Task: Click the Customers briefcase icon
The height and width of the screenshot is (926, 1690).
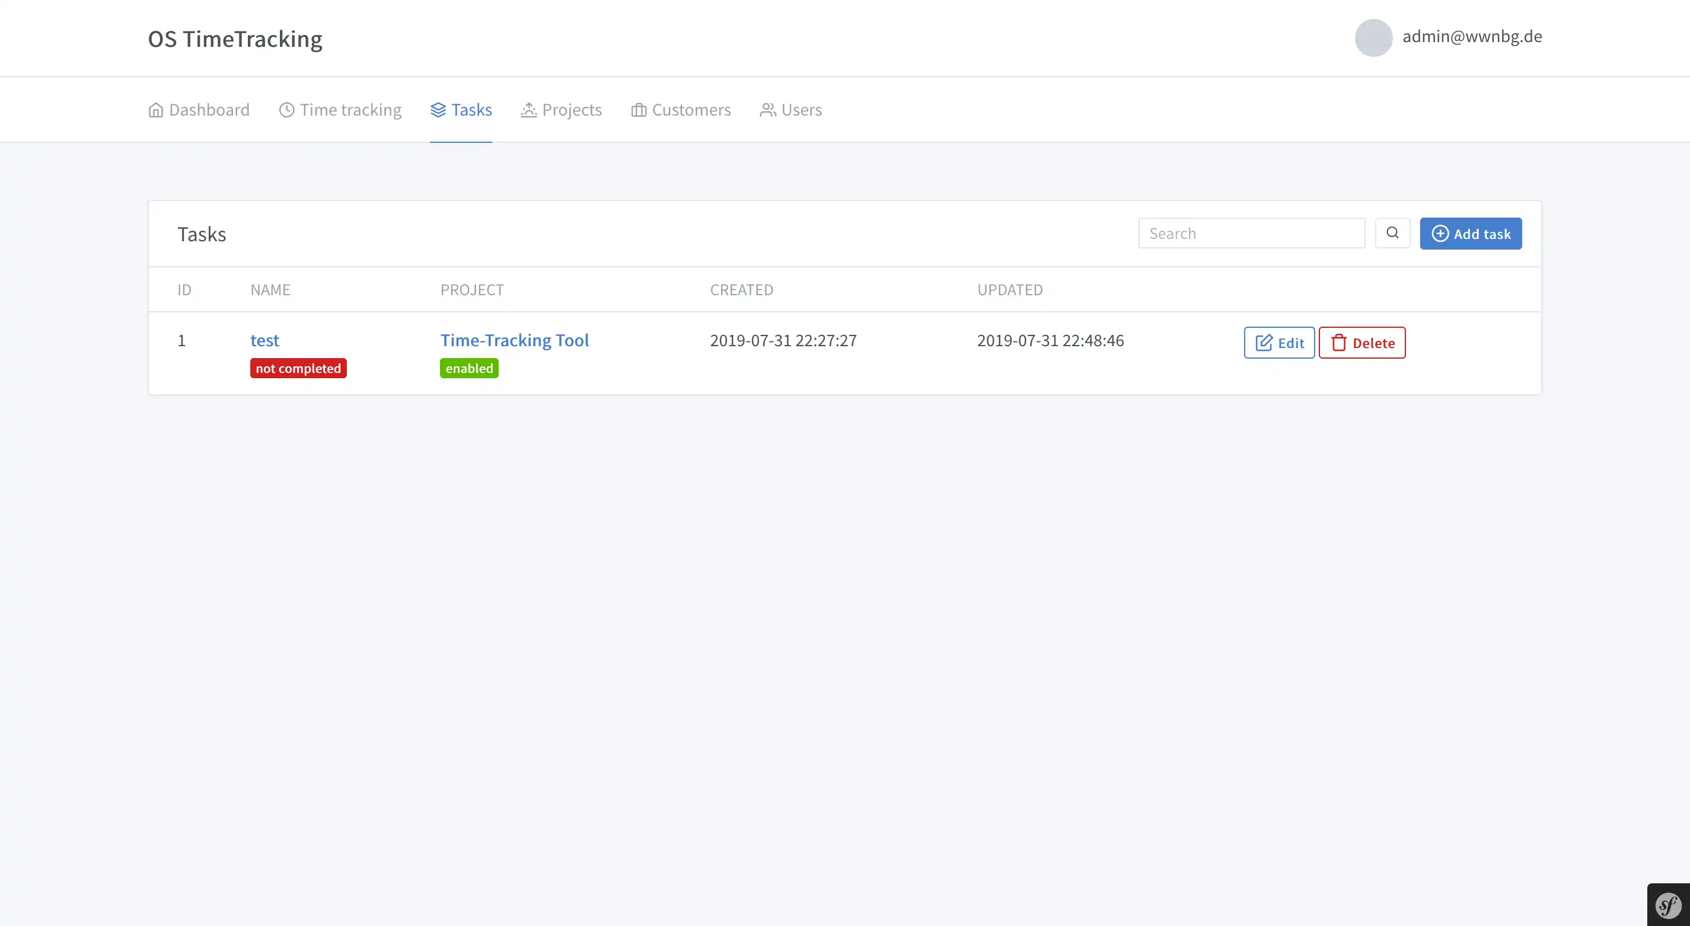Action: [x=638, y=110]
